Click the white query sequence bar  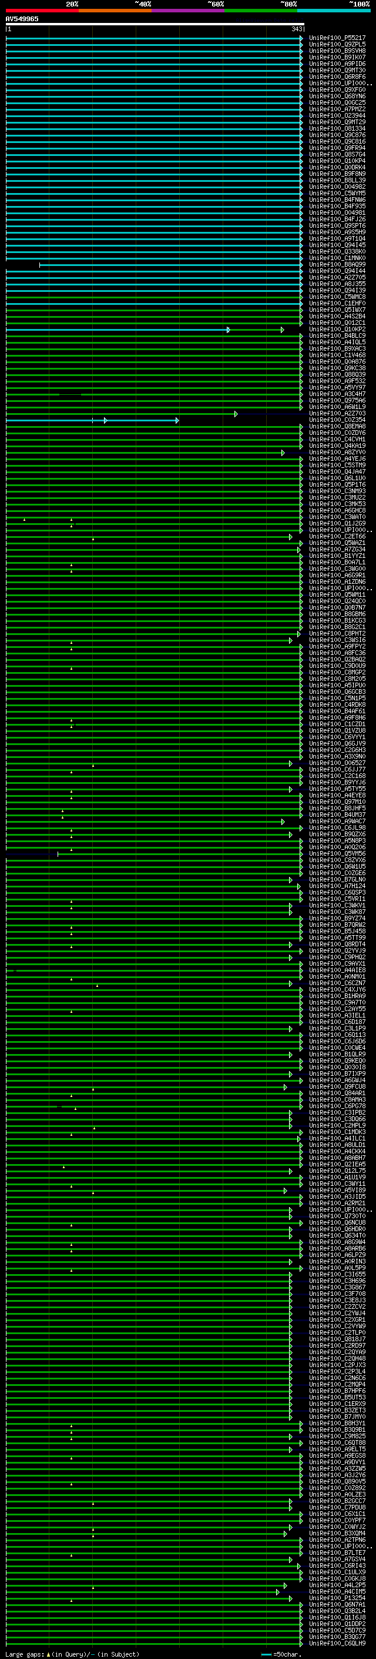point(155,25)
